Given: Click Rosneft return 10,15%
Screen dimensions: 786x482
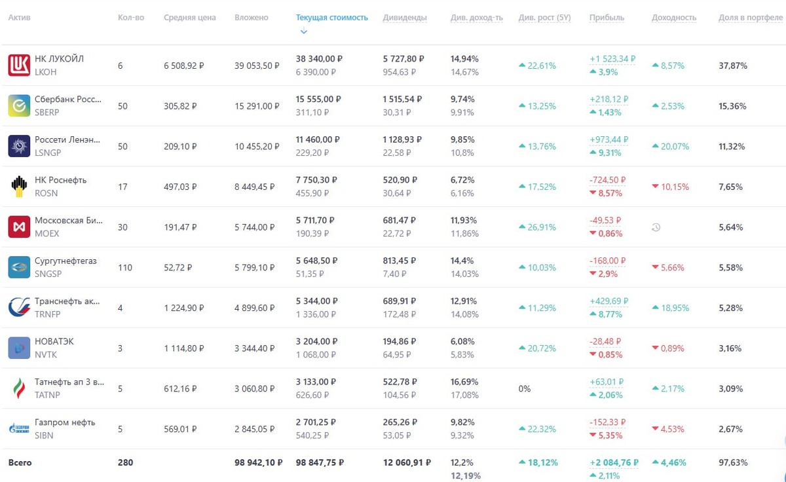Looking at the screenshot, I should (671, 187).
